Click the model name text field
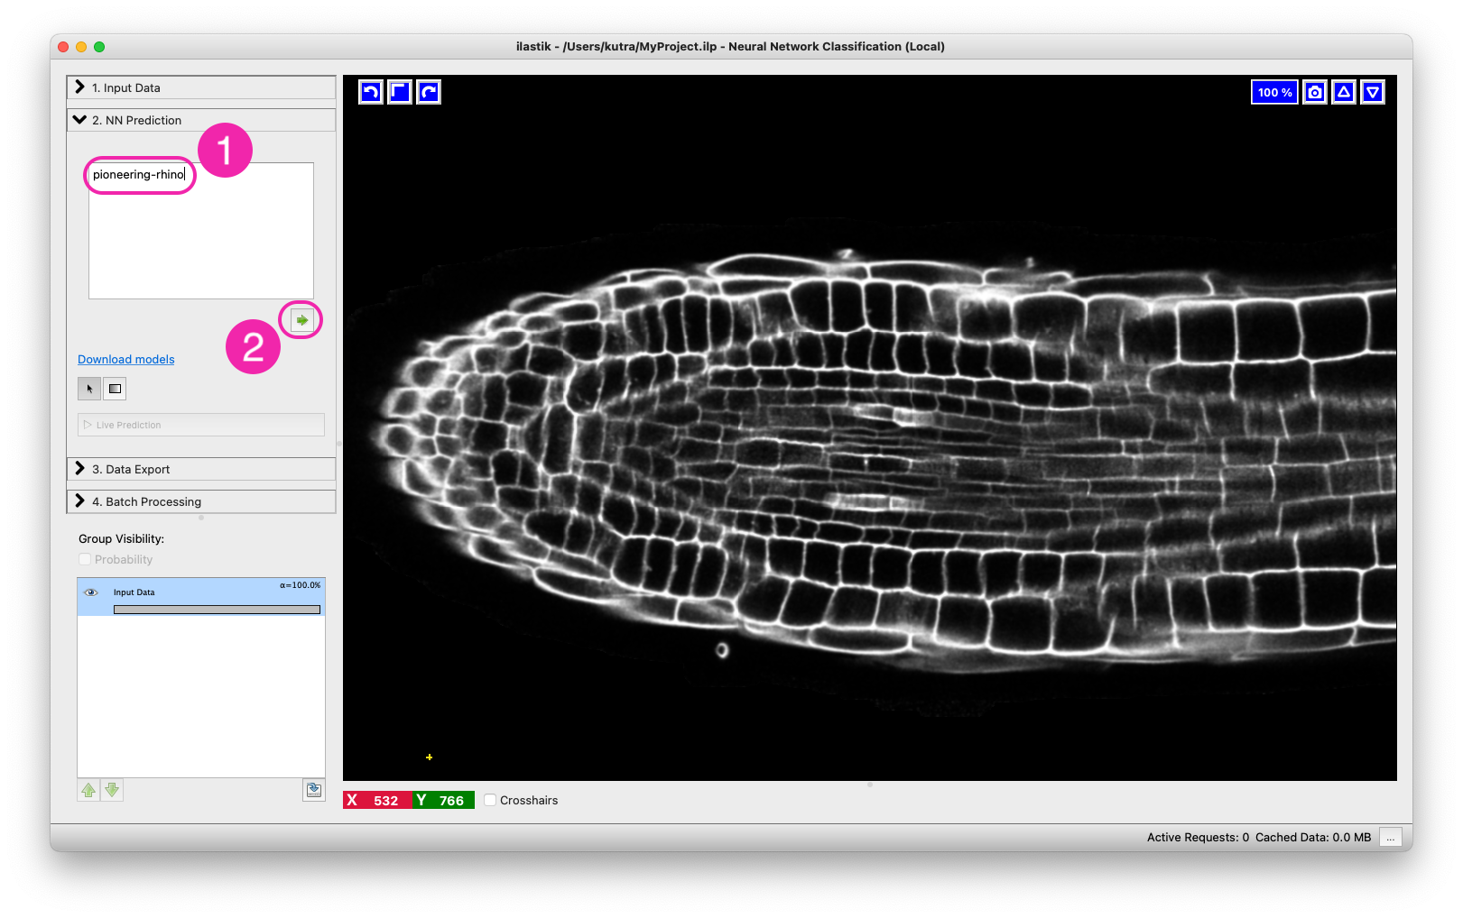Image resolution: width=1463 pixels, height=918 pixels. click(200, 230)
